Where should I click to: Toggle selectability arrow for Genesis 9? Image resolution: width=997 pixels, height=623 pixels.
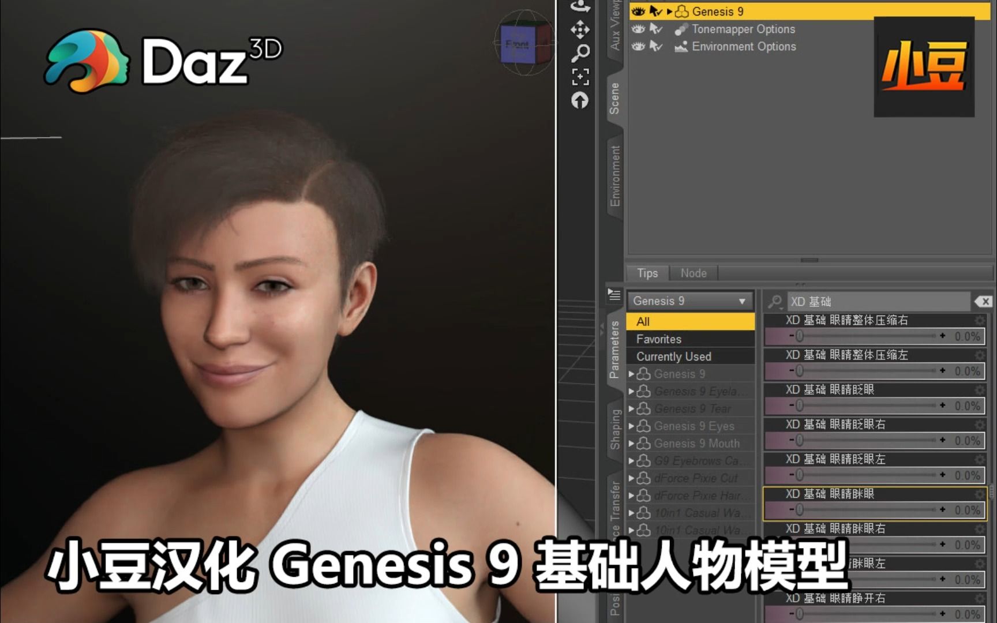(x=655, y=12)
